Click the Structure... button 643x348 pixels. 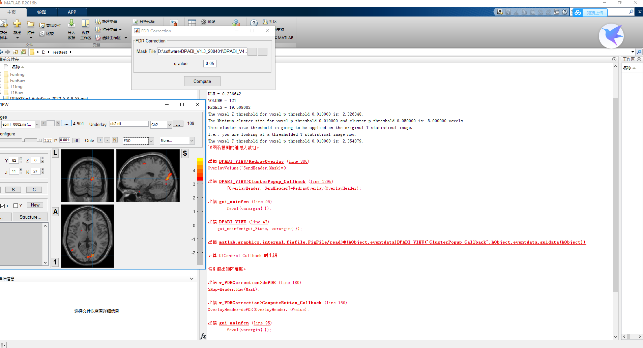point(30,217)
